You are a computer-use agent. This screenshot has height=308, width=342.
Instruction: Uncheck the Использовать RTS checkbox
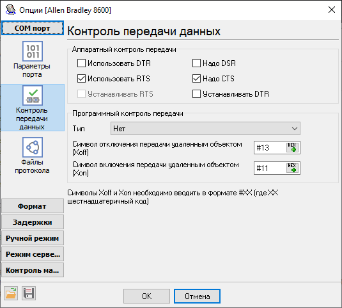click(x=81, y=78)
